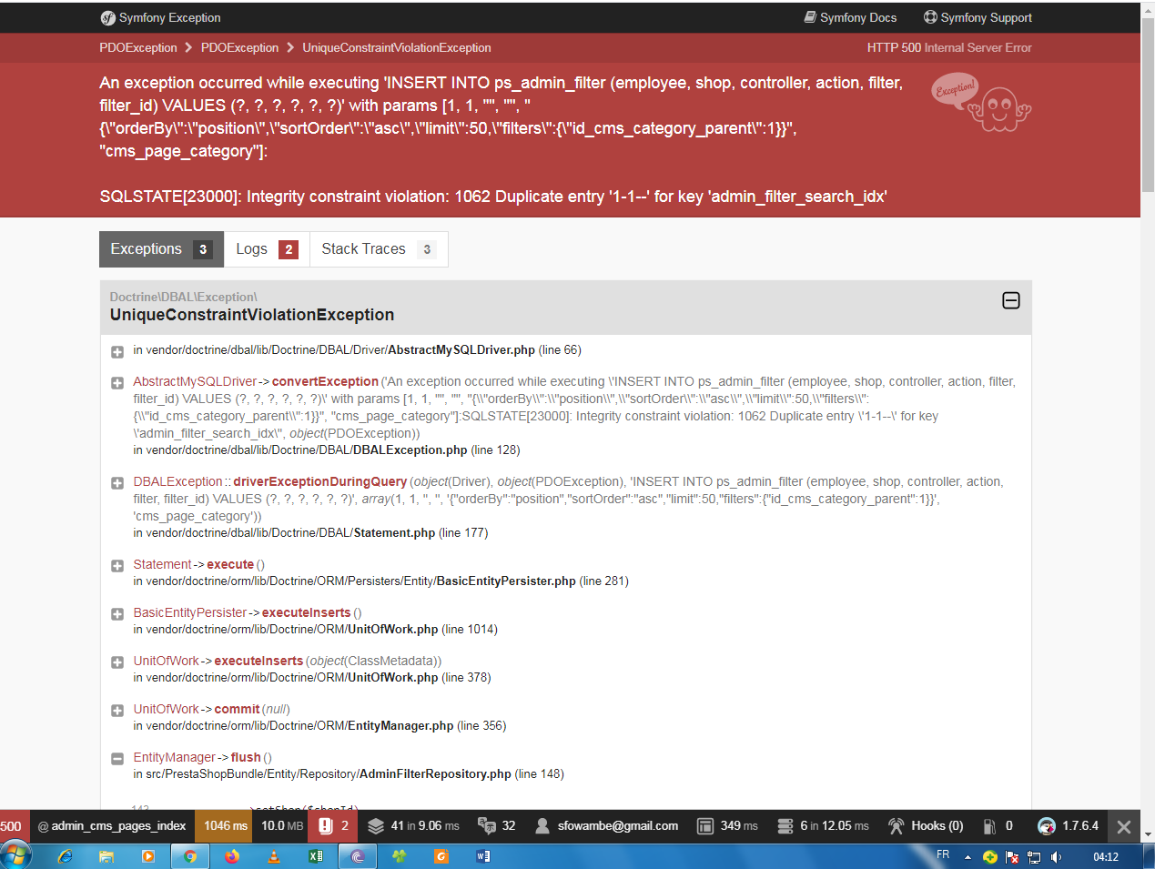
Task: Open the Symfony Docs link
Action: pos(850,17)
